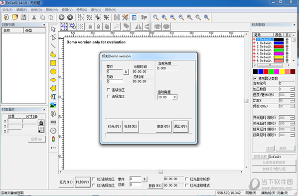This screenshot has width=299, height=196.
Task: Click 标刻(F2) button in the dialog
Action: click(x=131, y=126)
